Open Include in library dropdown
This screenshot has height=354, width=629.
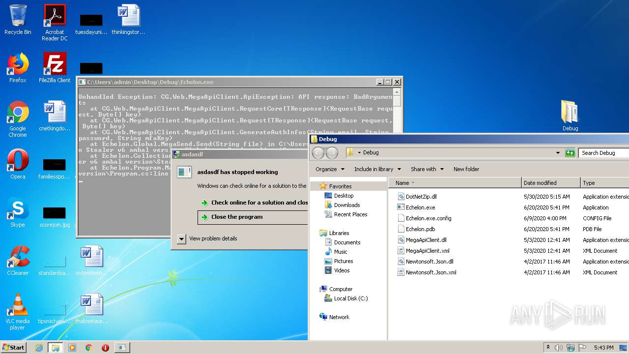point(377,169)
